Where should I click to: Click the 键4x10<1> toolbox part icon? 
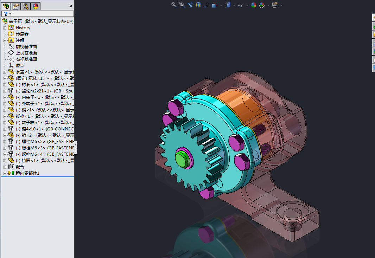[x=11, y=129]
